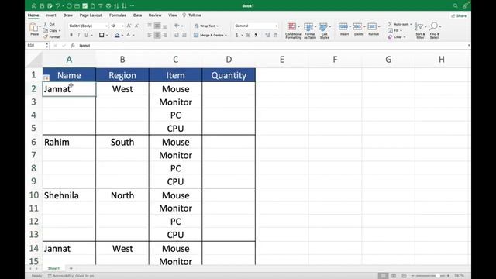The width and height of the screenshot is (496, 279).
Task: Expand the borders dropdown arrow
Action: (107, 36)
